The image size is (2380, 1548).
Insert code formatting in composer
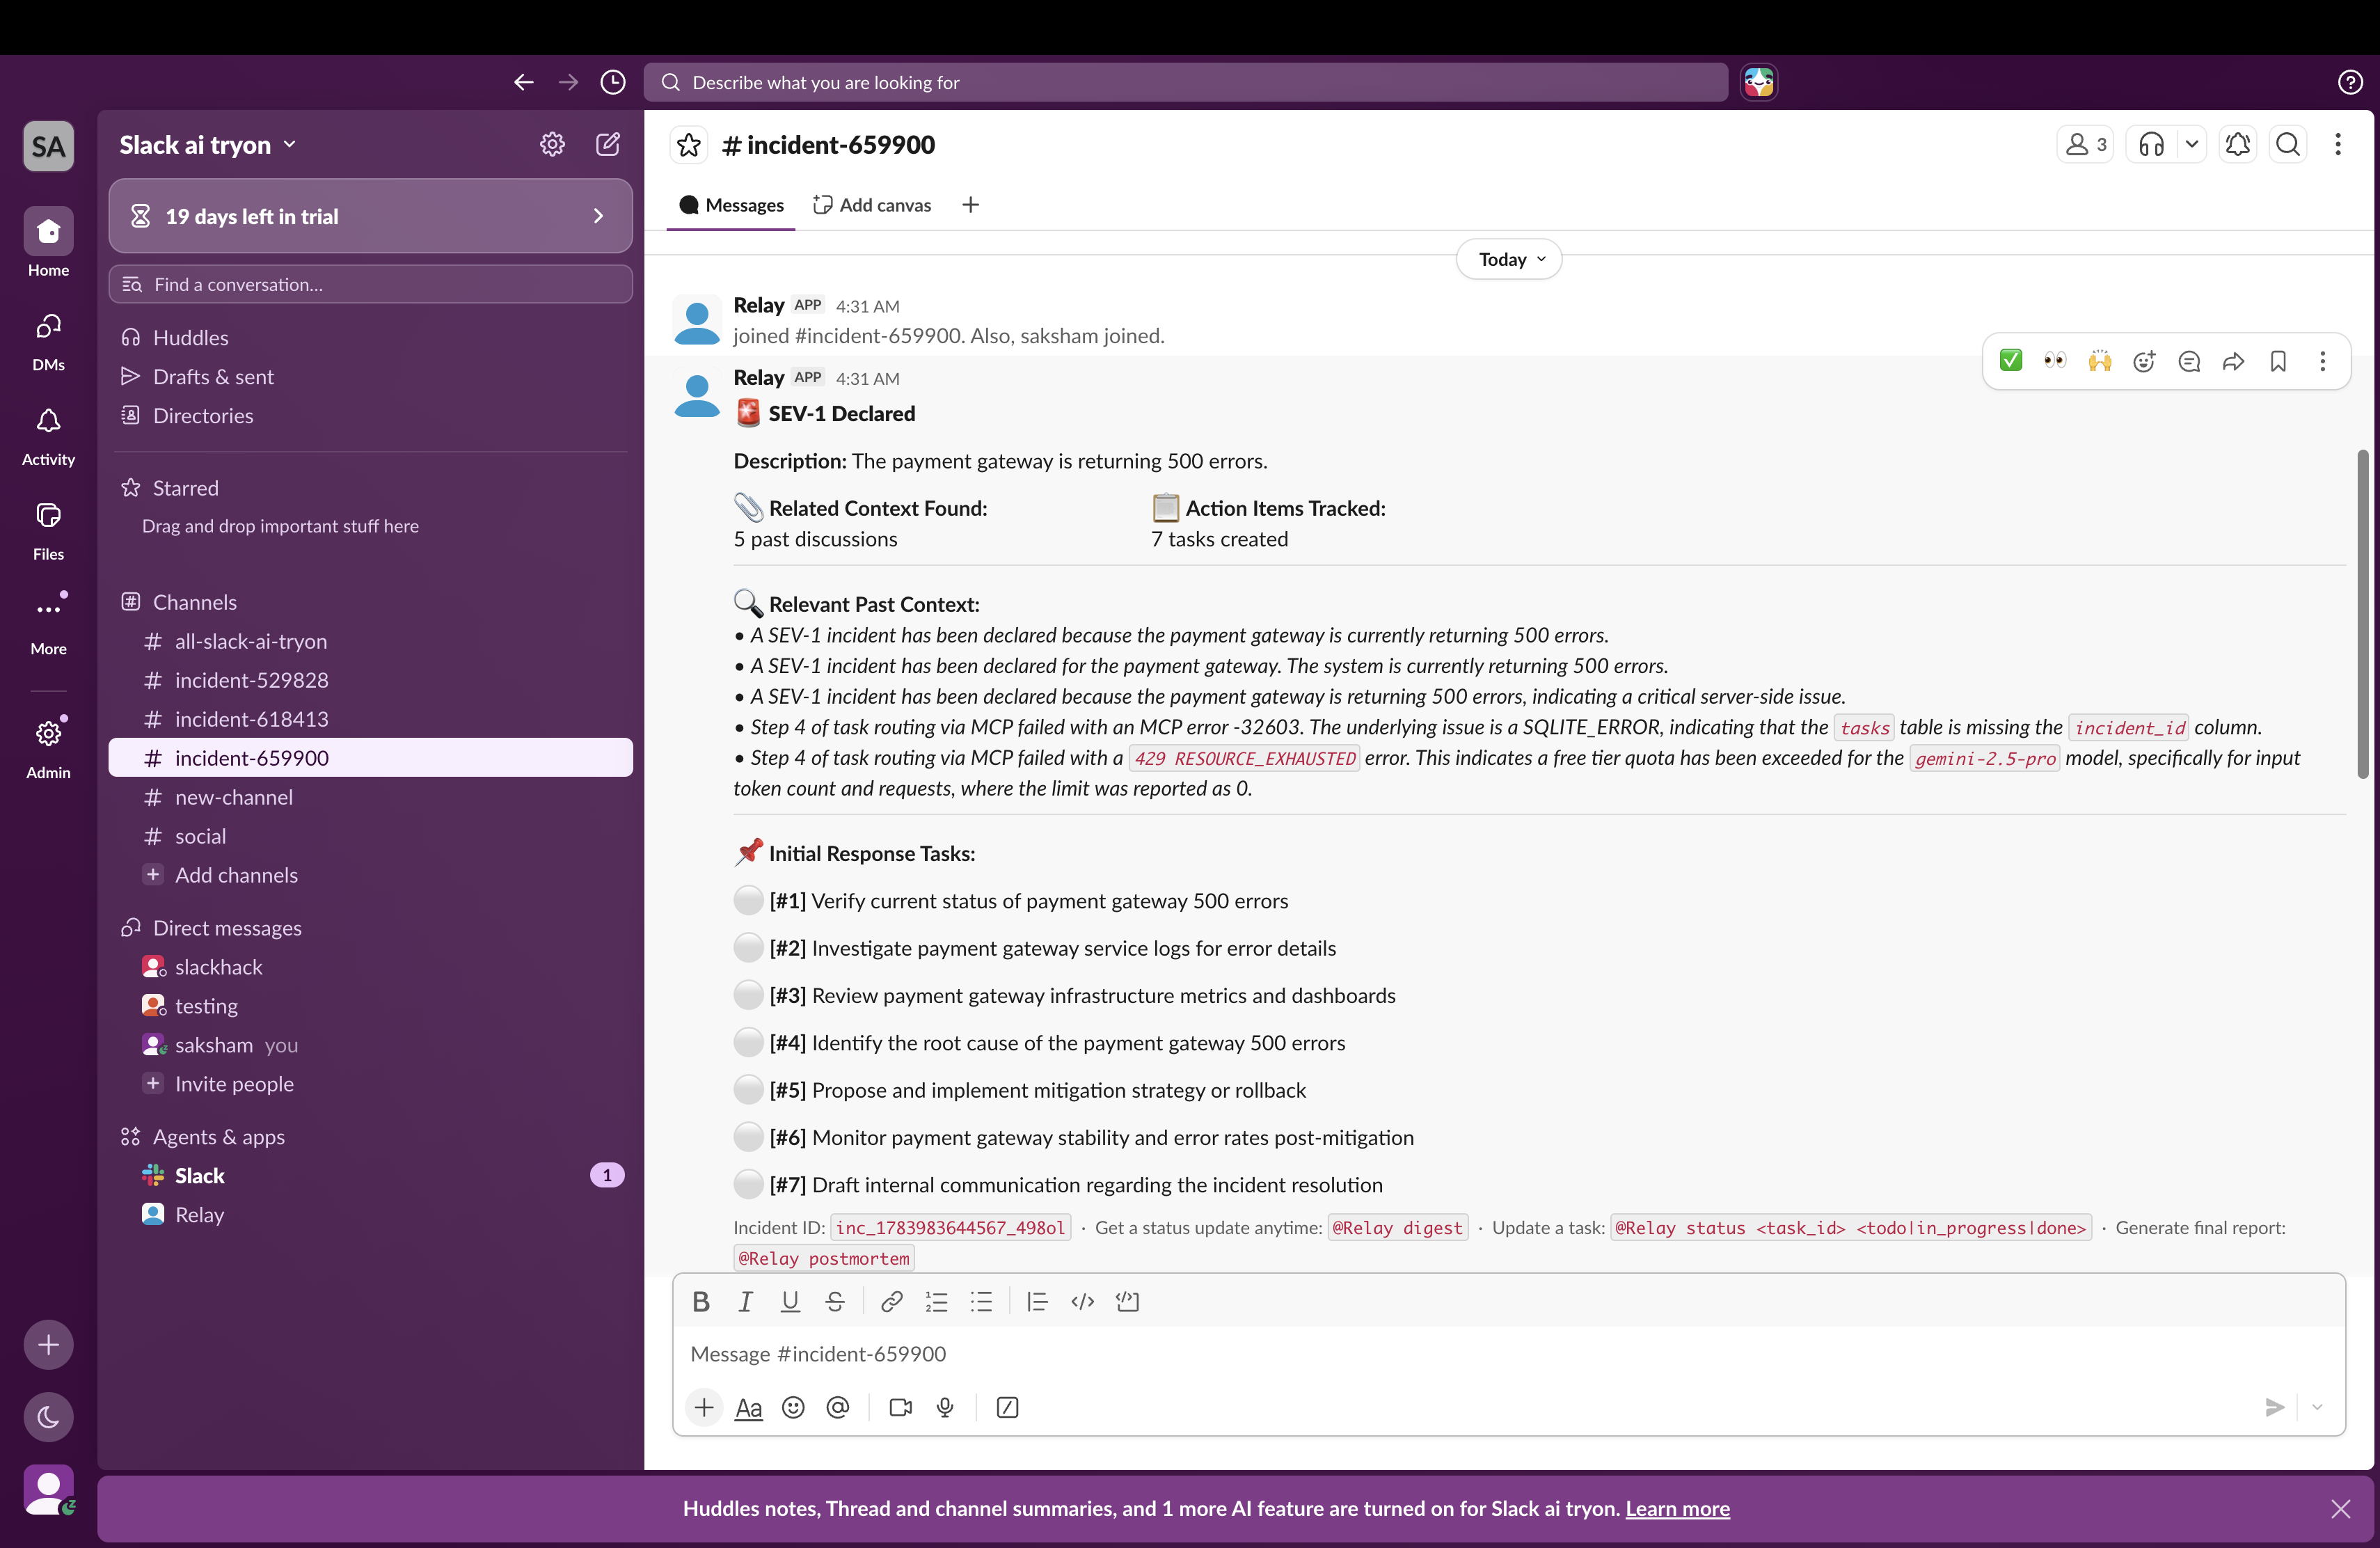pyautogui.click(x=1082, y=1301)
